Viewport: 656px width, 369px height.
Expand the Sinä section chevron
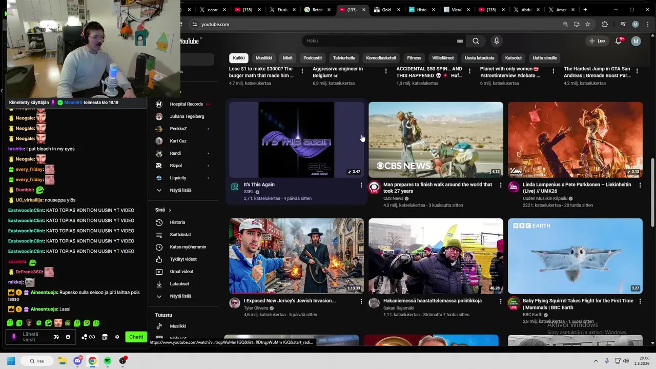coord(170,210)
